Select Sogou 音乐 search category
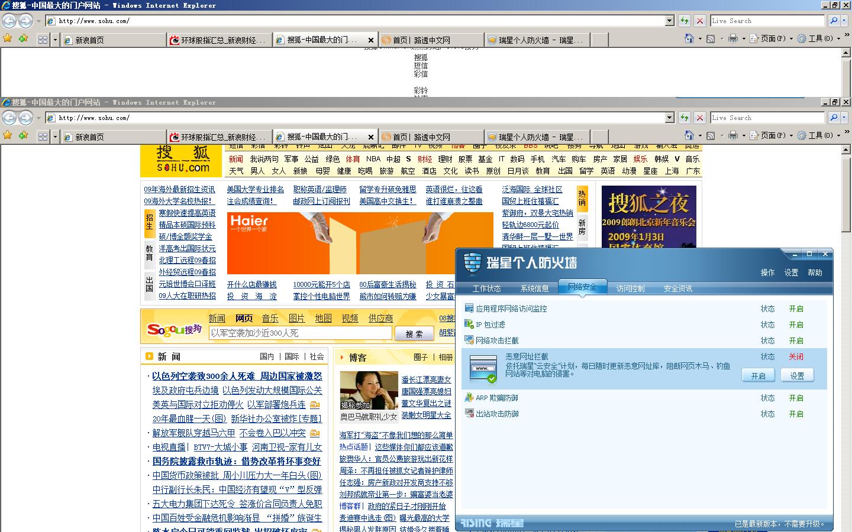Viewport: 852px width, 532px height. point(270,318)
